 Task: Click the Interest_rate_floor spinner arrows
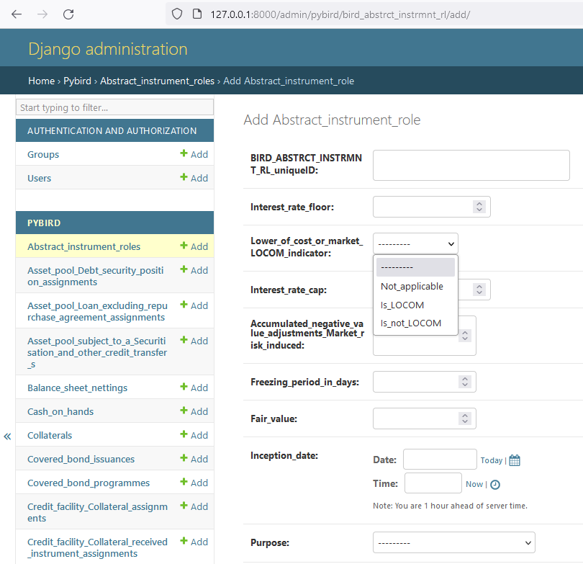tap(479, 207)
